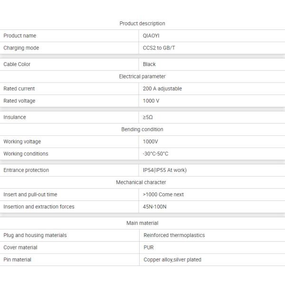Click the Insulance ≥5Ω value
This screenshot has height=285, width=285.
tap(148, 117)
